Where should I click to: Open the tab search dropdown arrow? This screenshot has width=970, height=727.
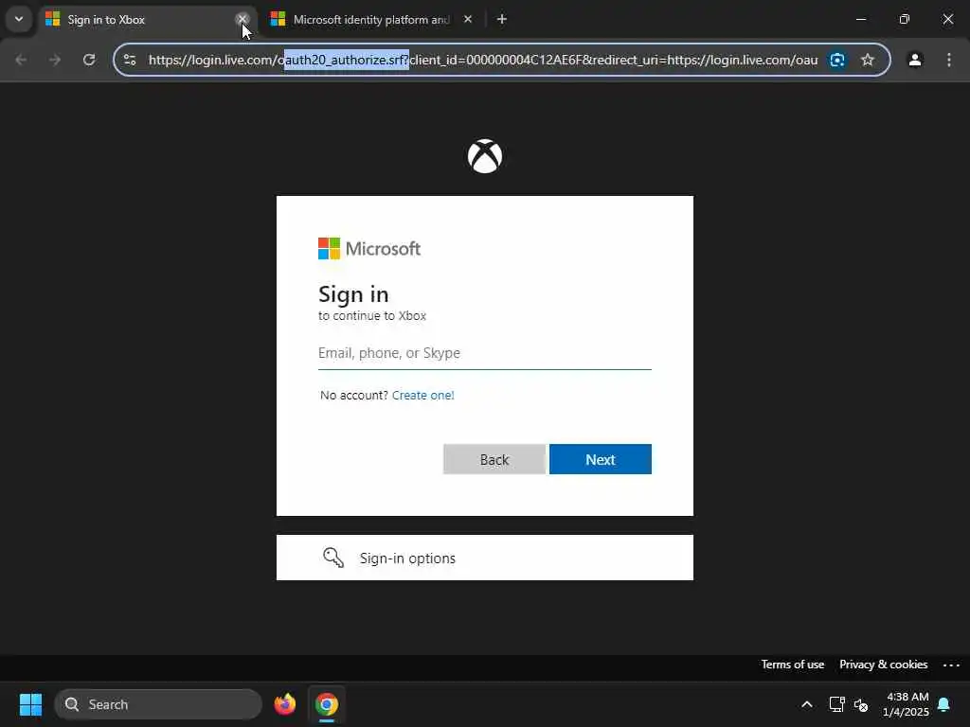pyautogui.click(x=19, y=19)
